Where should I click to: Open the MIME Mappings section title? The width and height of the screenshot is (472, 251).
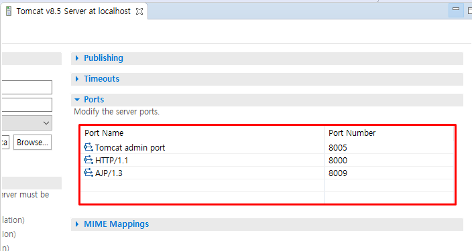point(117,224)
